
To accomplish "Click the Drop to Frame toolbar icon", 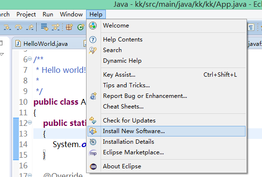I will [44, 27].
